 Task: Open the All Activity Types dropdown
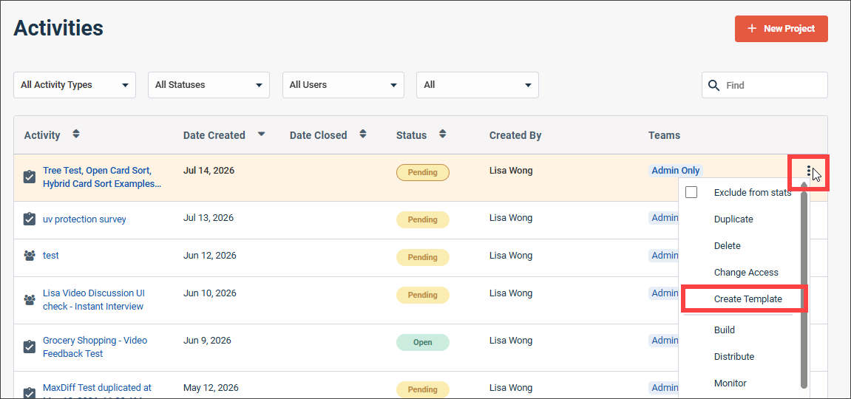point(75,85)
